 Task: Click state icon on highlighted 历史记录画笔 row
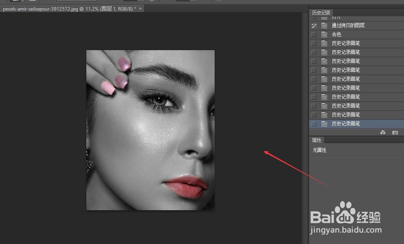pos(324,124)
